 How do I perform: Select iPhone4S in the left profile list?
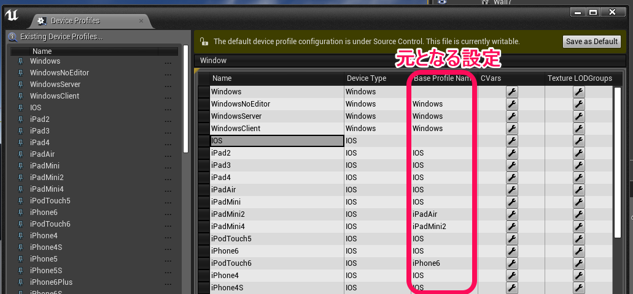(46, 247)
